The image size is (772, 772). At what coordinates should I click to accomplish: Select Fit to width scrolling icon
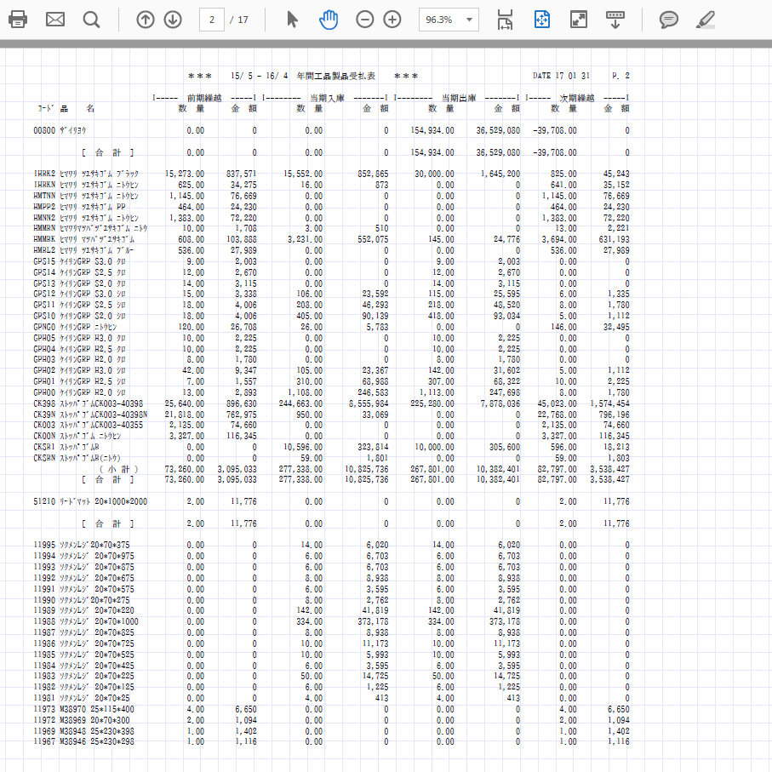pyautogui.click(x=505, y=20)
